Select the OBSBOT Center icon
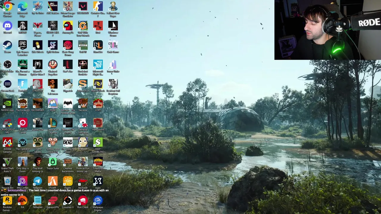The image size is (381, 214). [22, 123]
